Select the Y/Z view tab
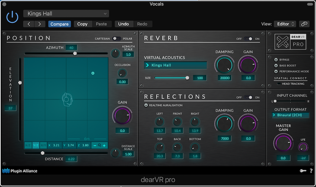Image resolution: width=316 pixels, height=187 pixels. point(36,146)
